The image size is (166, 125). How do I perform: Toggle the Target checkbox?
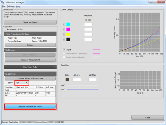(x=64, y=50)
